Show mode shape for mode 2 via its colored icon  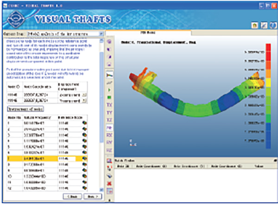[85, 129]
